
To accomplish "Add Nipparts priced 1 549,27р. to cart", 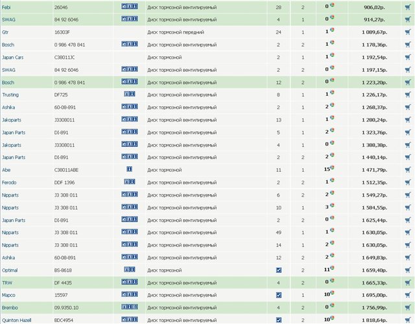I will pos(408,195).
